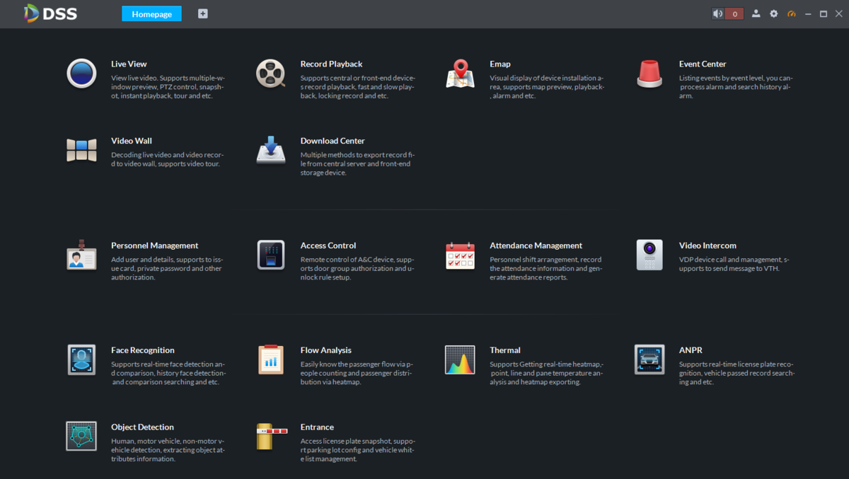Open the user account icon
This screenshot has height=479, width=849.
pos(756,13)
